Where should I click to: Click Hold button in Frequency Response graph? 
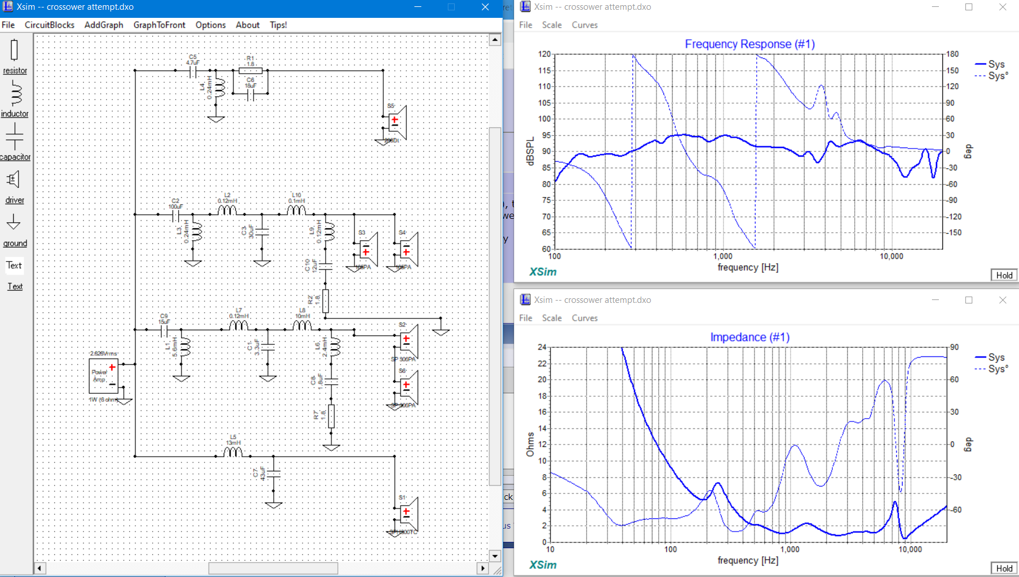pos(1004,275)
